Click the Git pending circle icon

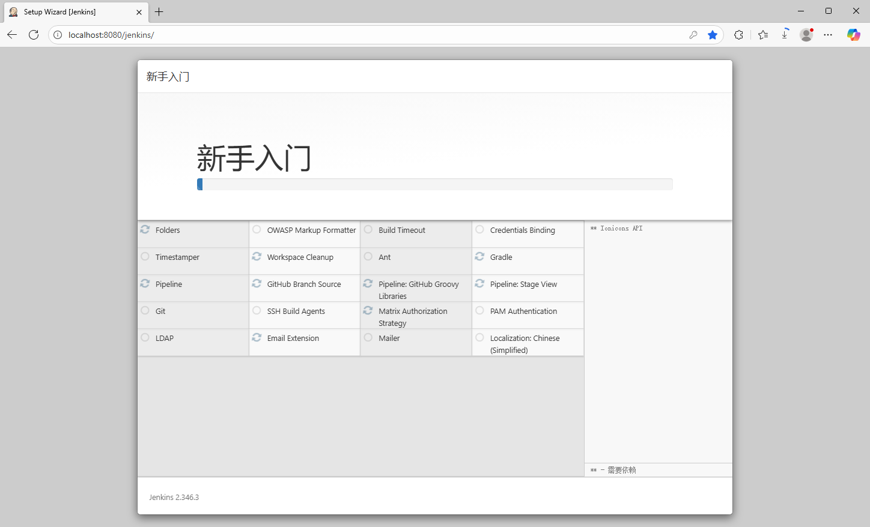(145, 310)
